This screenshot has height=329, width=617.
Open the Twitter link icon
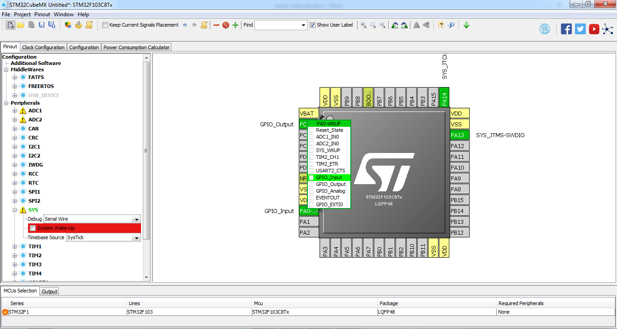point(580,29)
